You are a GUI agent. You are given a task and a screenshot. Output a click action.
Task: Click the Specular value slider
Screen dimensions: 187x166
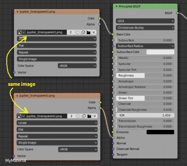pyautogui.click(x=145, y=64)
